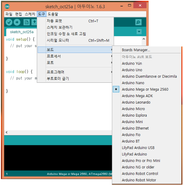Select Arduino Ethernet board
This screenshot has height=186, width=183.
point(147,128)
